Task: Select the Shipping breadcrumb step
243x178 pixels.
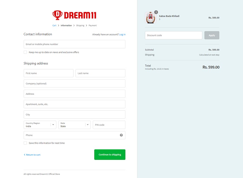Action: click(80, 25)
